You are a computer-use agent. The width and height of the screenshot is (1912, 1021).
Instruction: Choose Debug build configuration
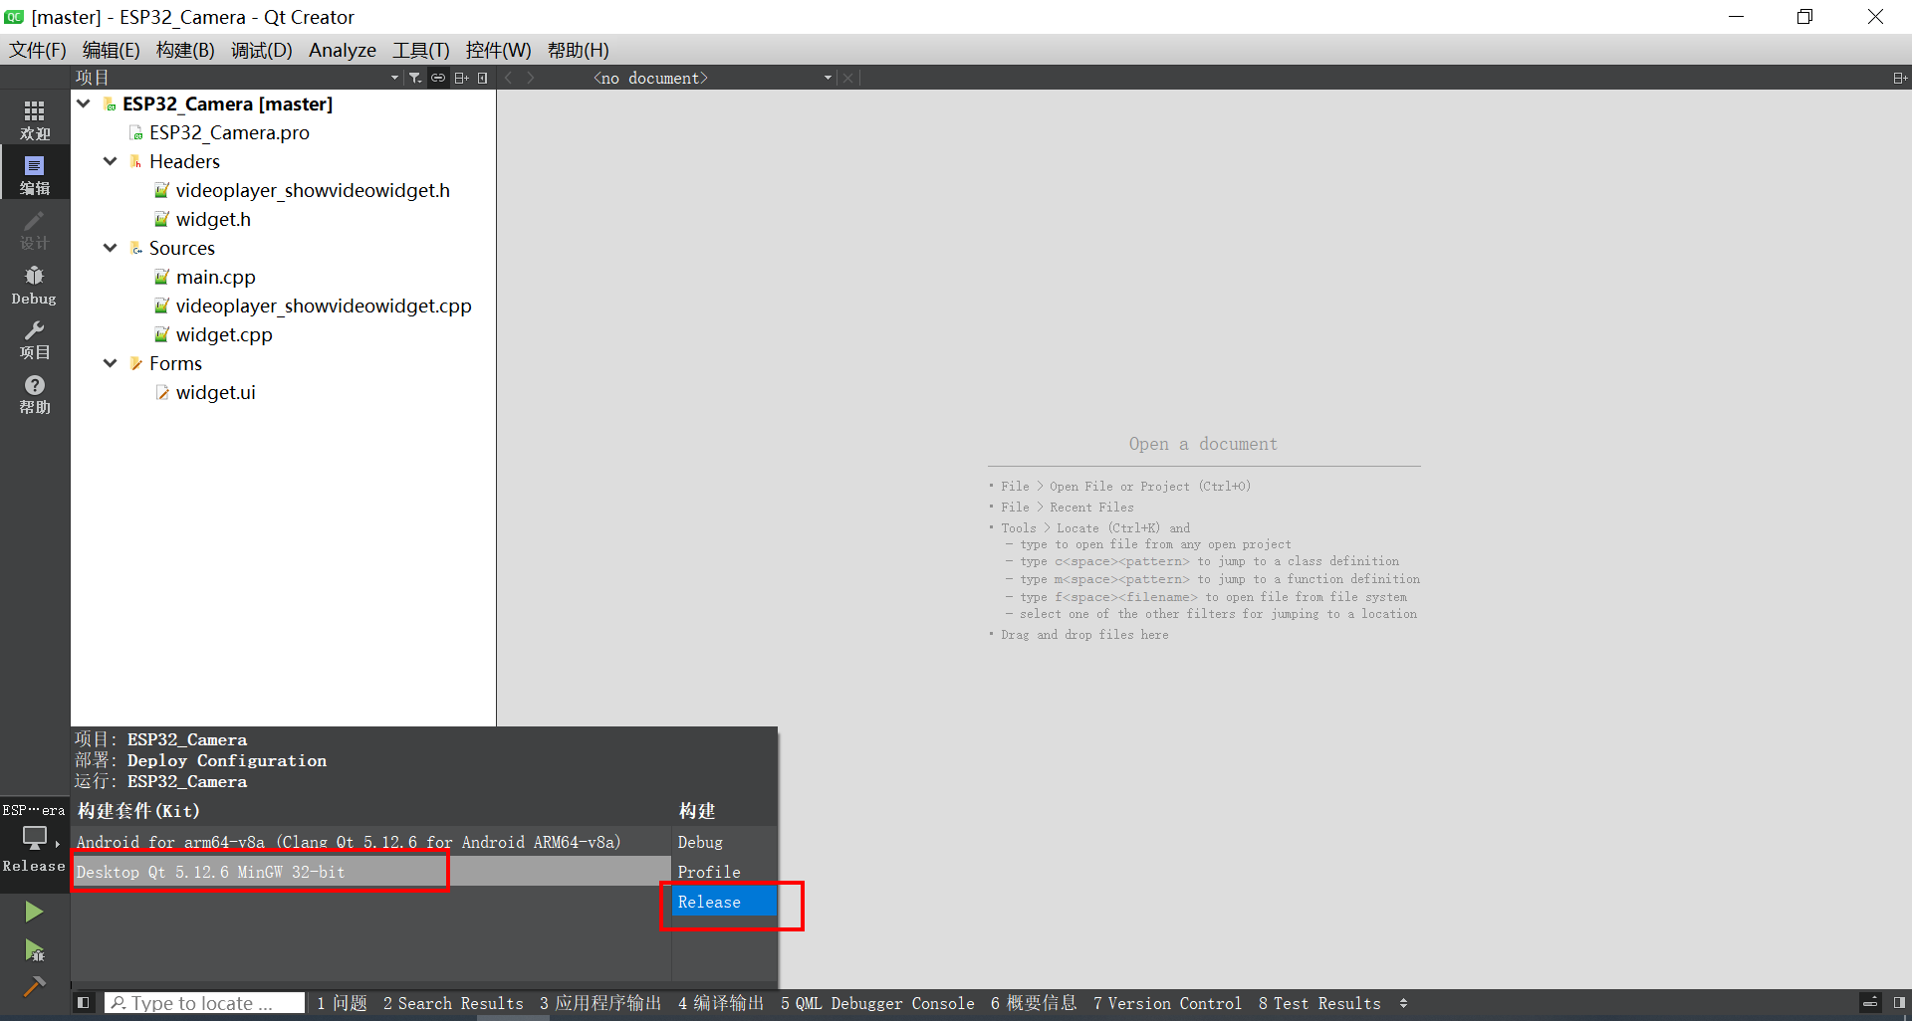point(724,842)
